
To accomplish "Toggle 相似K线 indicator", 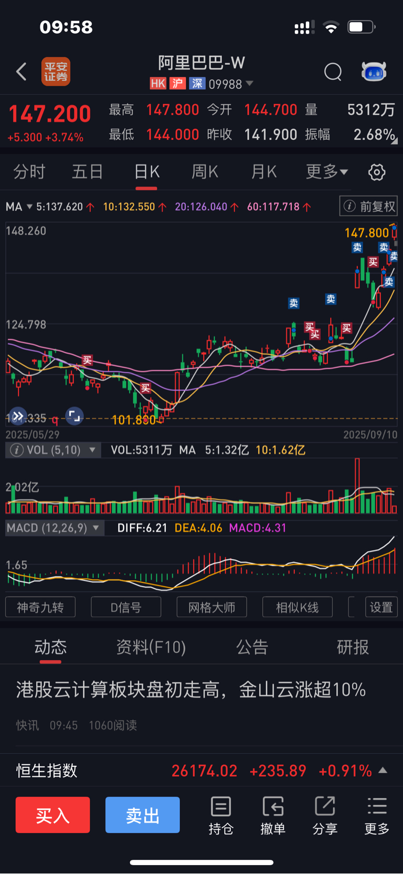I will tap(298, 608).
